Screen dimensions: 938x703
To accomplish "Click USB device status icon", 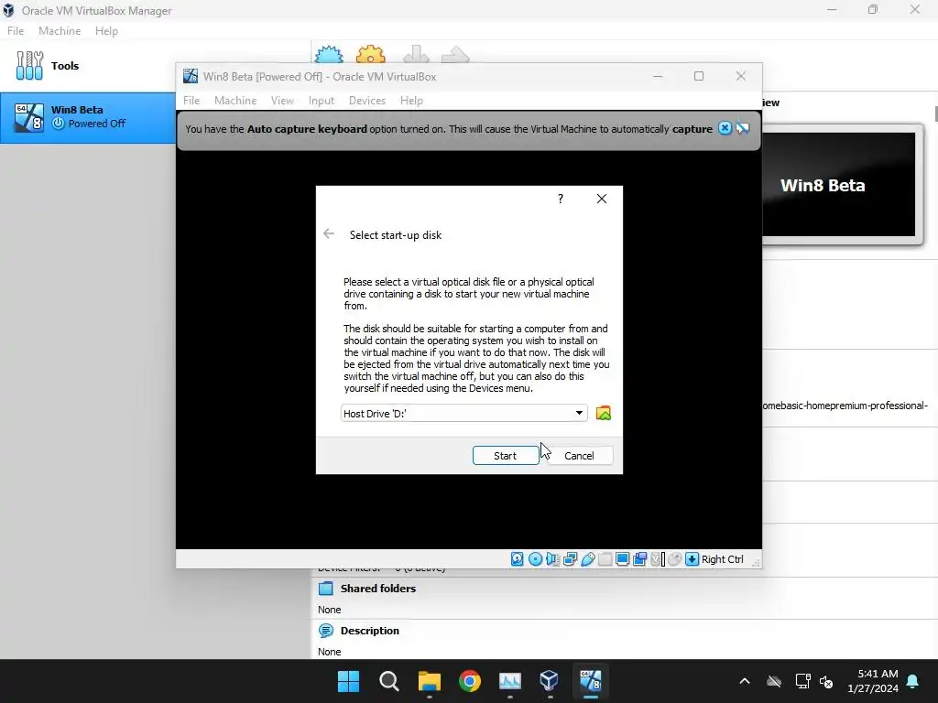I will (587, 559).
